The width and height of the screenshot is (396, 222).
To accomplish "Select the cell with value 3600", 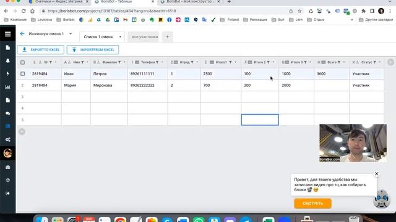I will pos(332,74).
